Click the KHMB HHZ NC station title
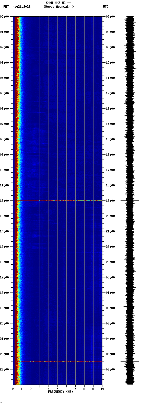The width and height of the screenshot is (141, 405). 58,3
